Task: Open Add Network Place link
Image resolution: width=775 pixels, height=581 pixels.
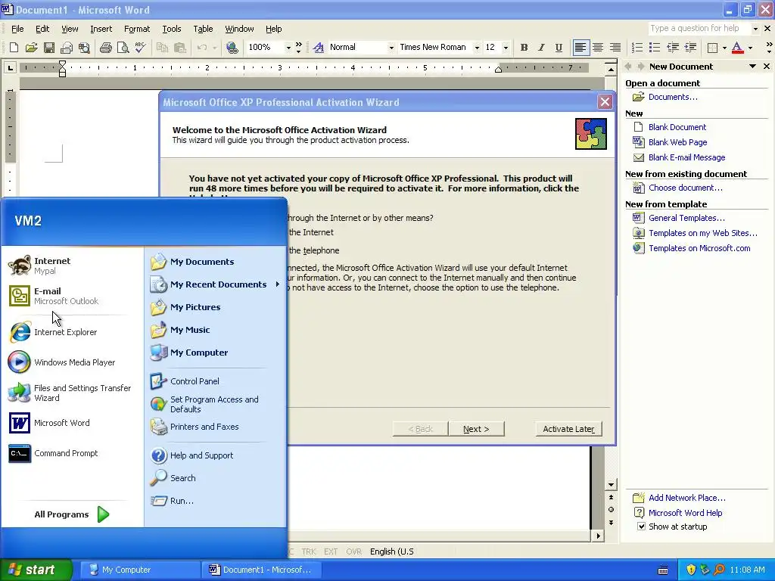Action: point(687,498)
